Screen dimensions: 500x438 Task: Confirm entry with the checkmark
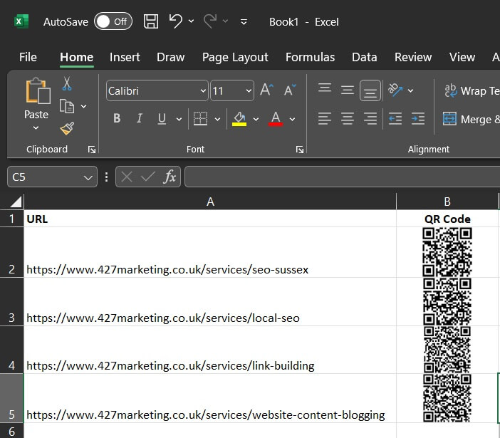(148, 177)
